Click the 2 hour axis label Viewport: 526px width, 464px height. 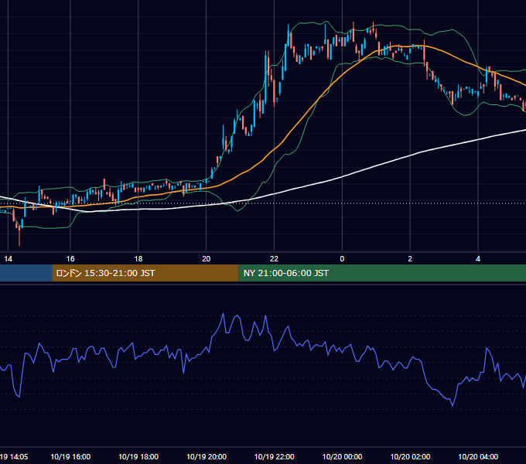(410, 259)
